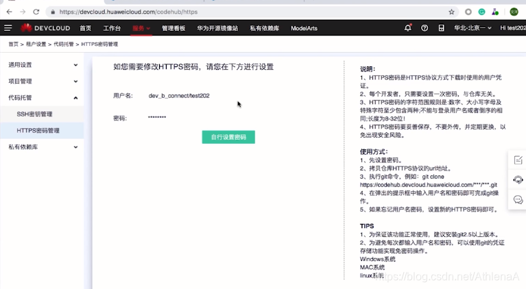
Task: Click the 说明: heading text
Action: point(368,69)
